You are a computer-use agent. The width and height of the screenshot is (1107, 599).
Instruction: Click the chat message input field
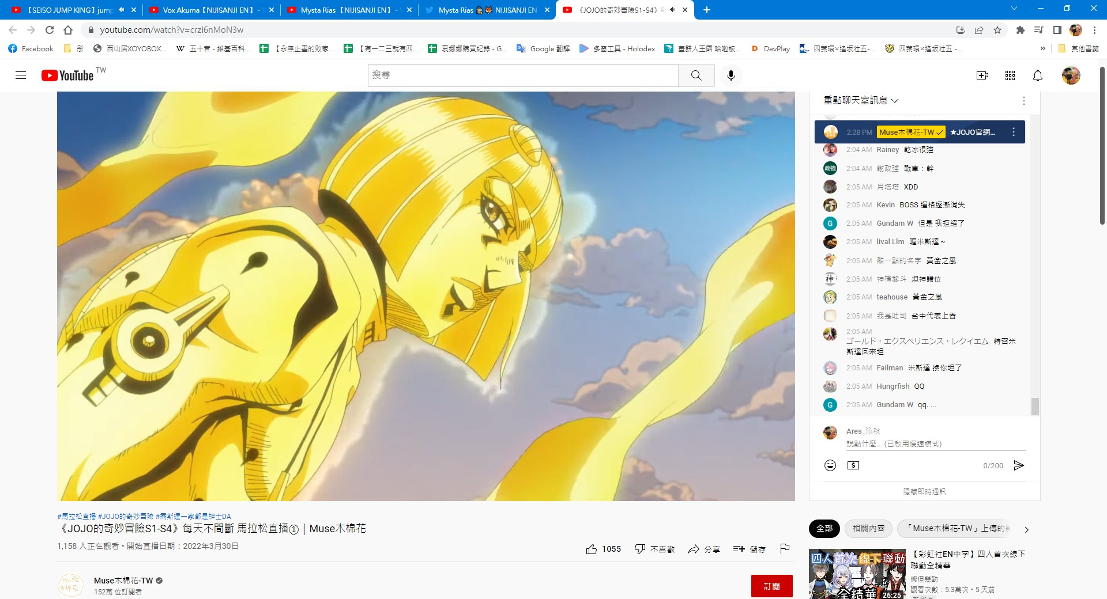[936, 444]
